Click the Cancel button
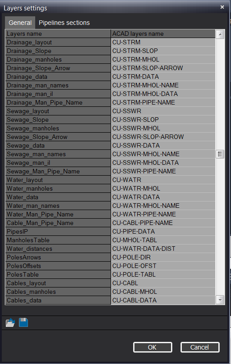 (x=200, y=347)
